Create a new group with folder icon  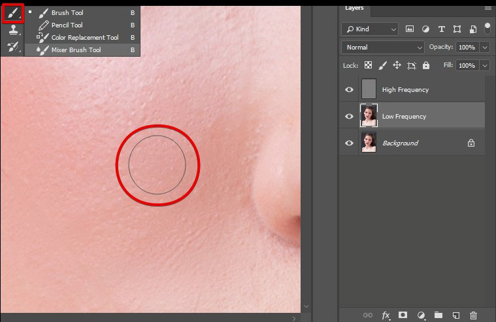click(438, 315)
